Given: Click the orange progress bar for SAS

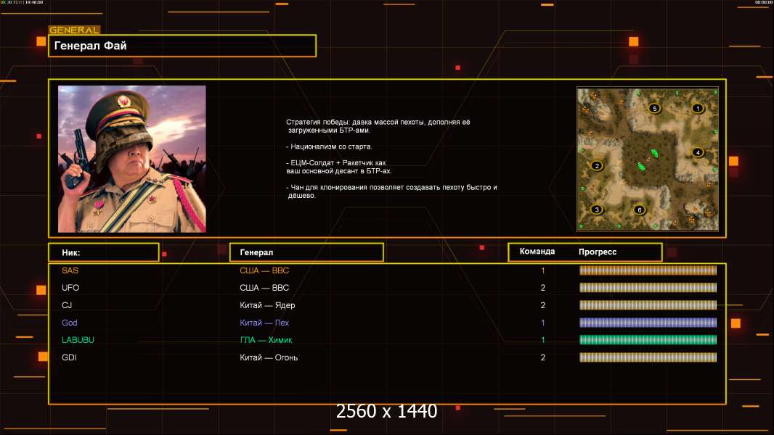Looking at the screenshot, I should 648,270.
